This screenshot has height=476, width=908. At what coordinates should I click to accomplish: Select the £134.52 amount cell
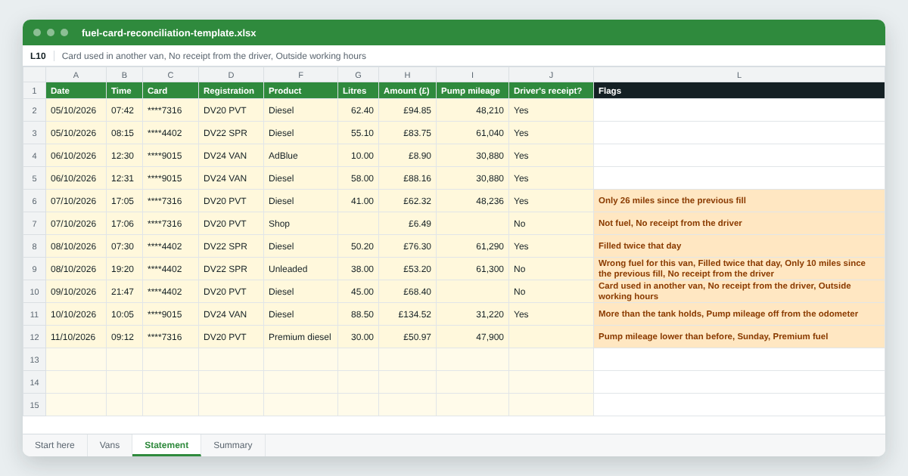tap(407, 314)
